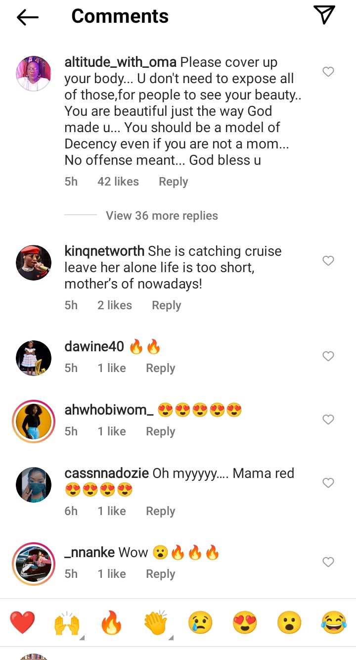This screenshot has height=660, width=356.
Task: Pick the raised hands emoji reaction
Action: [x=67, y=623]
